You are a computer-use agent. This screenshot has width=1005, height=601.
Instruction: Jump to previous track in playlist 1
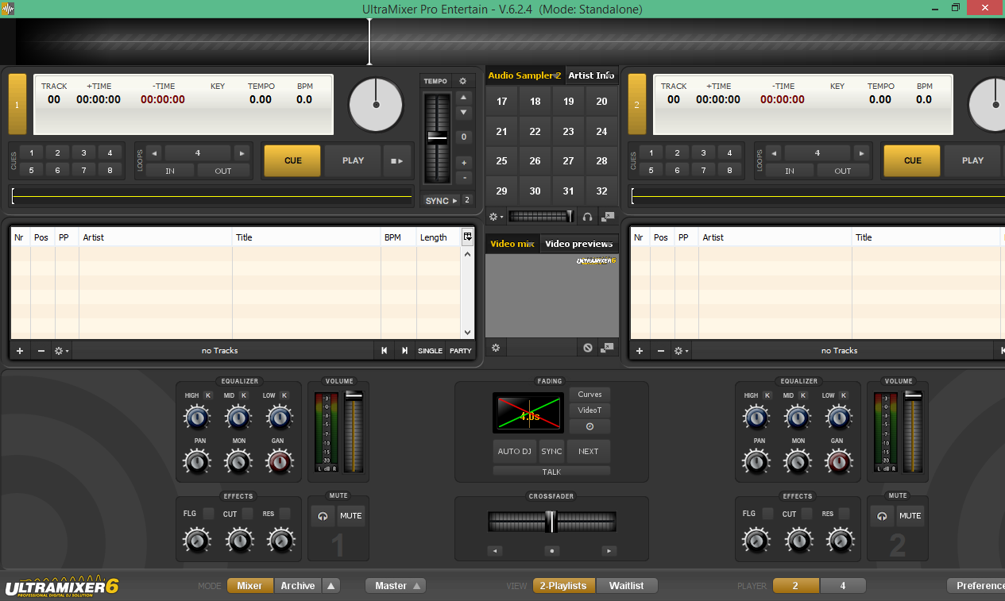tap(385, 350)
